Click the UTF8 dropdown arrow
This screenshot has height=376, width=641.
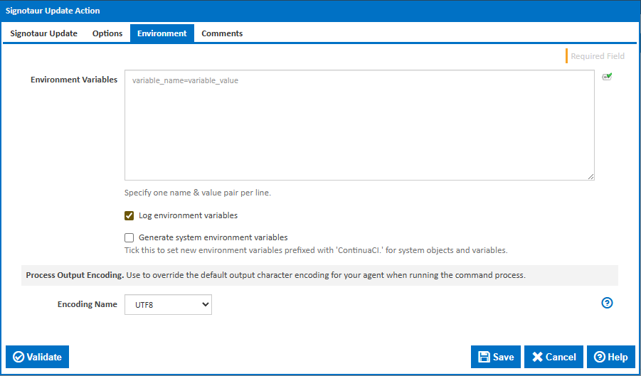pyautogui.click(x=206, y=305)
